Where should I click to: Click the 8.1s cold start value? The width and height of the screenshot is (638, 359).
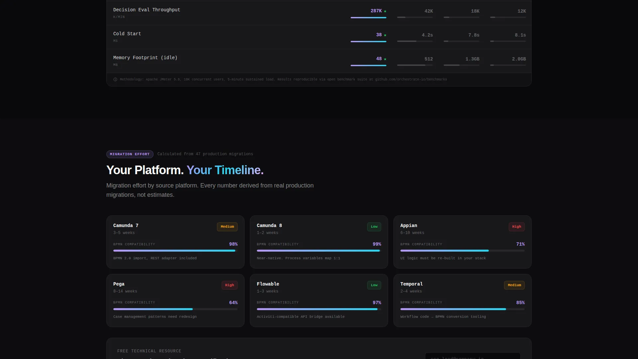pos(520,35)
